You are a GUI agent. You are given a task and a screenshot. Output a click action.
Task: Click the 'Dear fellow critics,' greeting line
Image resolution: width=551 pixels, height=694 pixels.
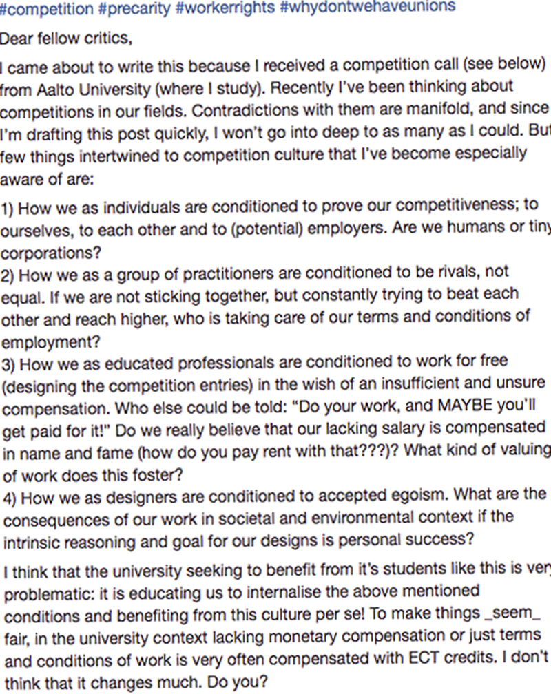pos(66,39)
